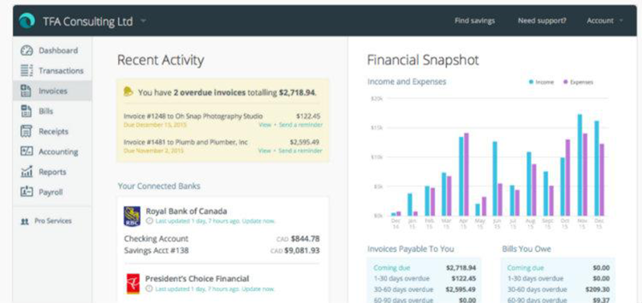Open the Bills icon in sidebar

26,111
